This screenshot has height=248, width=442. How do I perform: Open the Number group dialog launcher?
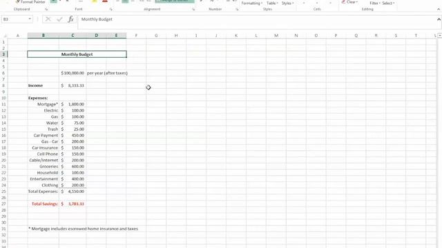237,9
